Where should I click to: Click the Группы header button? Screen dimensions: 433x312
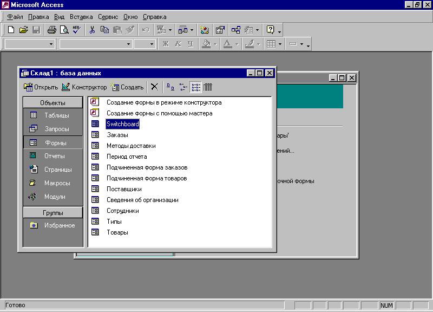click(53, 213)
